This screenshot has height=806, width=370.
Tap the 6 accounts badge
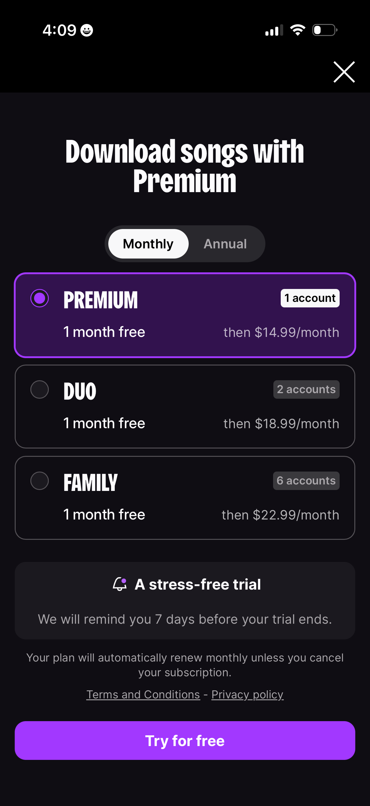point(306,481)
